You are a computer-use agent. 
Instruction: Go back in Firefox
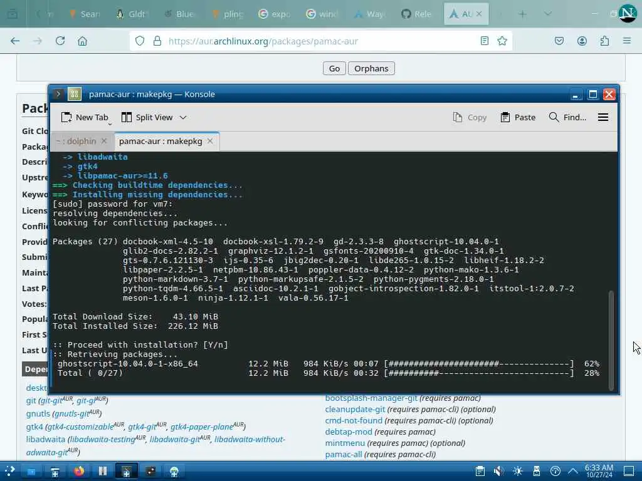click(15, 41)
